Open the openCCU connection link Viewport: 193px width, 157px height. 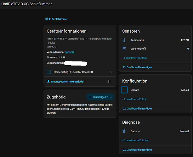coord(70,52)
